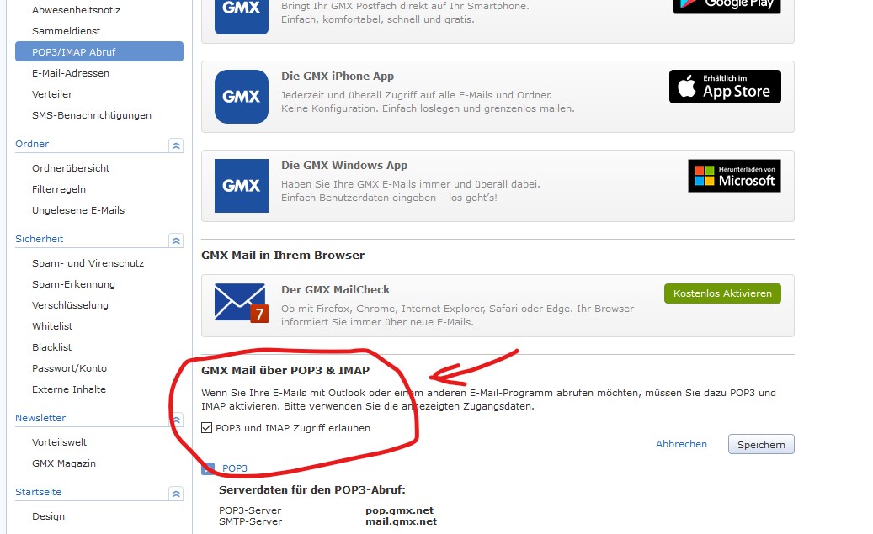Collapse the Startseite section with its arrow

click(x=176, y=494)
